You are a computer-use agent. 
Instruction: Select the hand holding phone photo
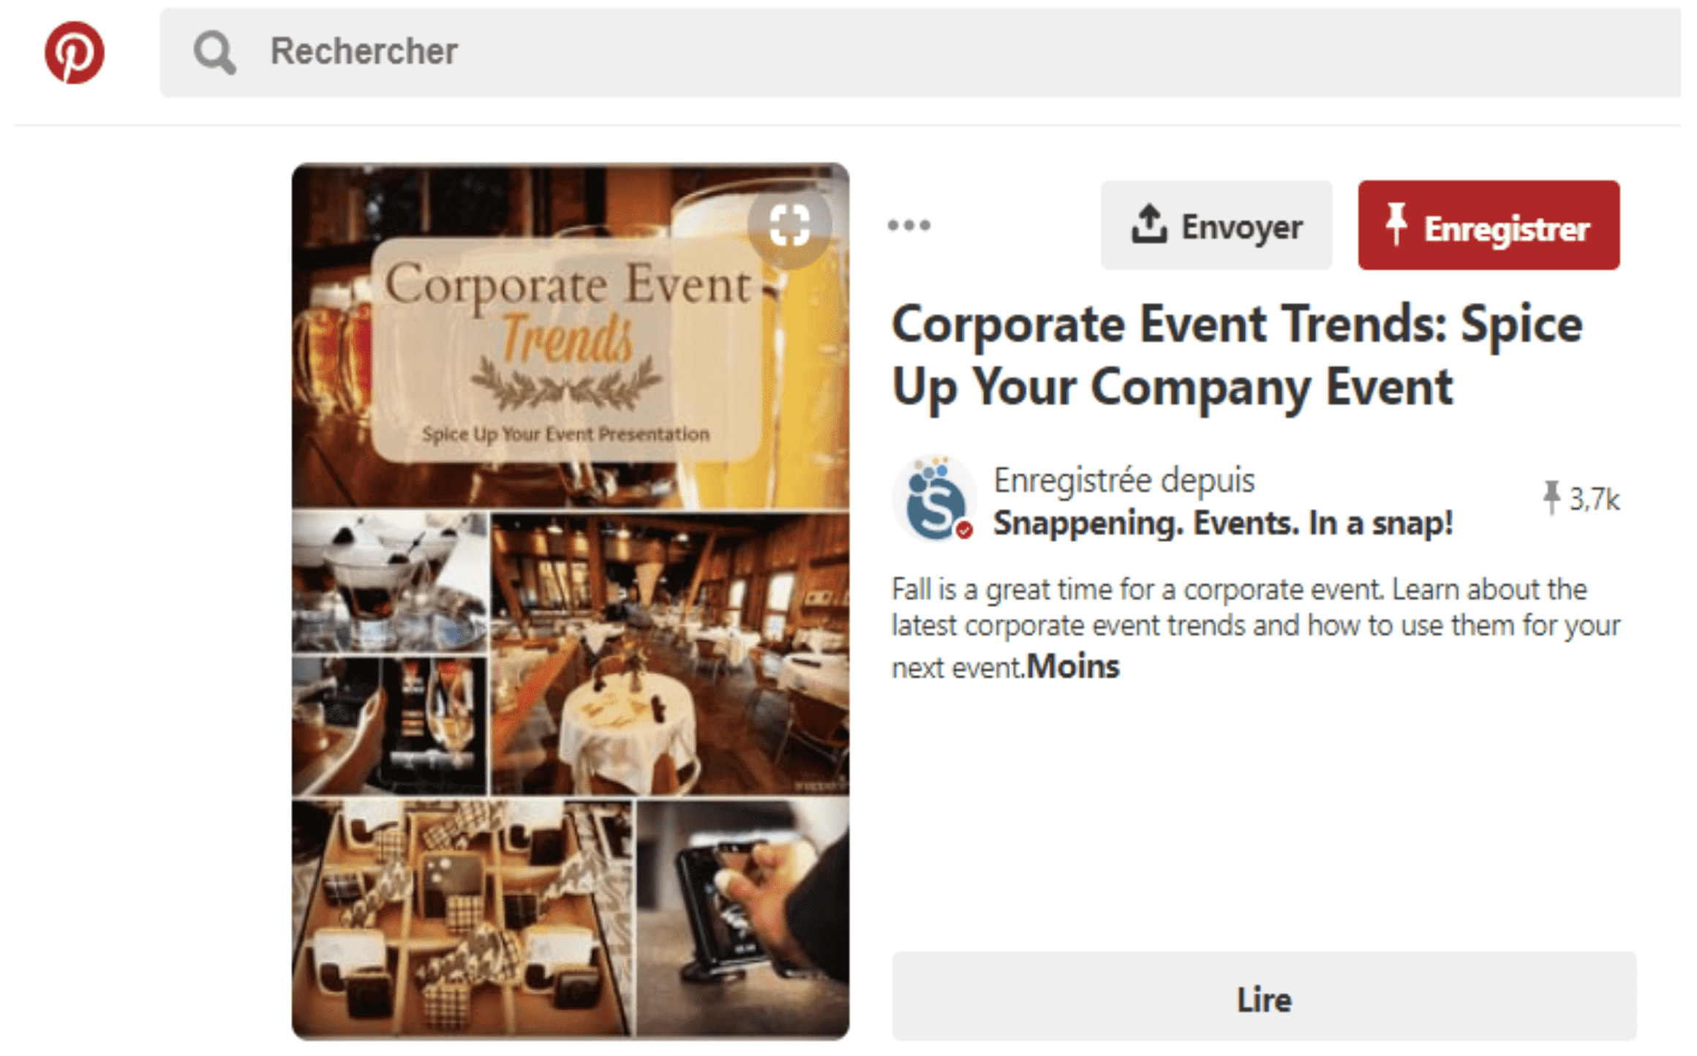[x=742, y=918]
